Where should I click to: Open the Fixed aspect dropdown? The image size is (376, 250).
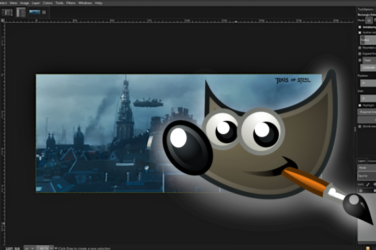point(369,60)
